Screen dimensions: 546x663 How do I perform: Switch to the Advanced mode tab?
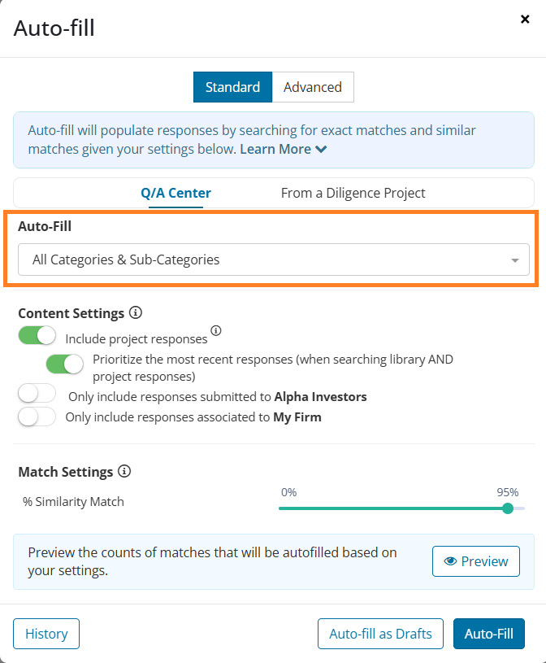pyautogui.click(x=313, y=87)
